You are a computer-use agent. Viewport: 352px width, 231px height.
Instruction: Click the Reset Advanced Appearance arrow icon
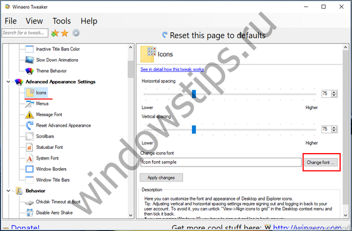[29, 125]
